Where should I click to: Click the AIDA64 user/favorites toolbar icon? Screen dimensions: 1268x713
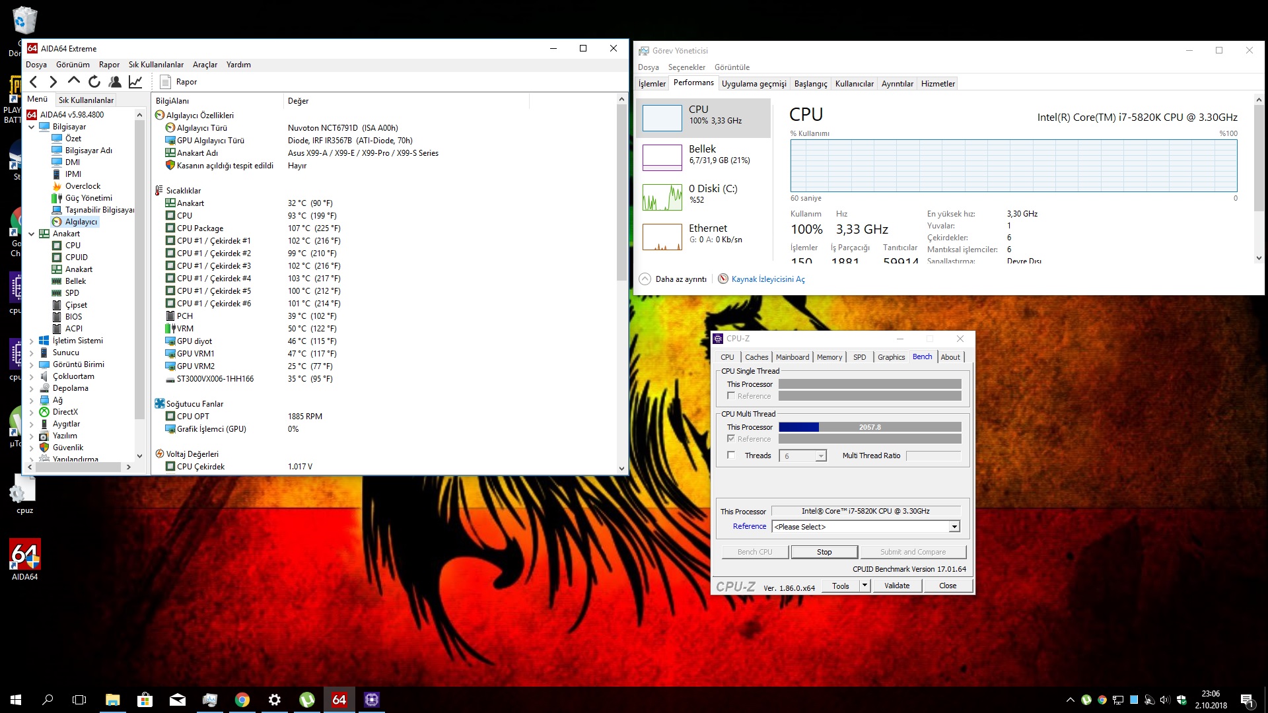point(115,82)
